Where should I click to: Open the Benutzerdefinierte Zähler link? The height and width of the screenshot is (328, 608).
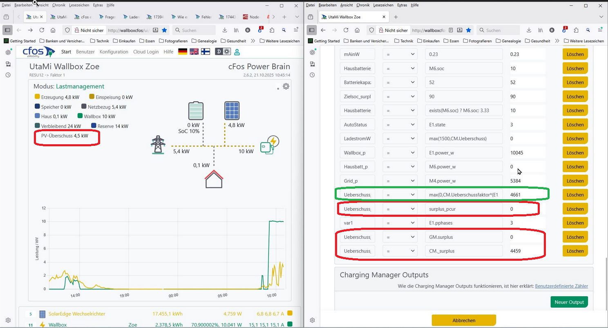(561, 286)
